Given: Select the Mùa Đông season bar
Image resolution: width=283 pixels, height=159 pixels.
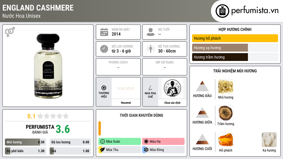Looking at the screenshot, I should point(163,150).
